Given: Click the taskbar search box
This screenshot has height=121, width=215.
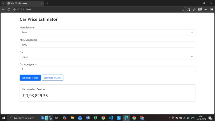Looking at the screenshot, I should (30, 118).
